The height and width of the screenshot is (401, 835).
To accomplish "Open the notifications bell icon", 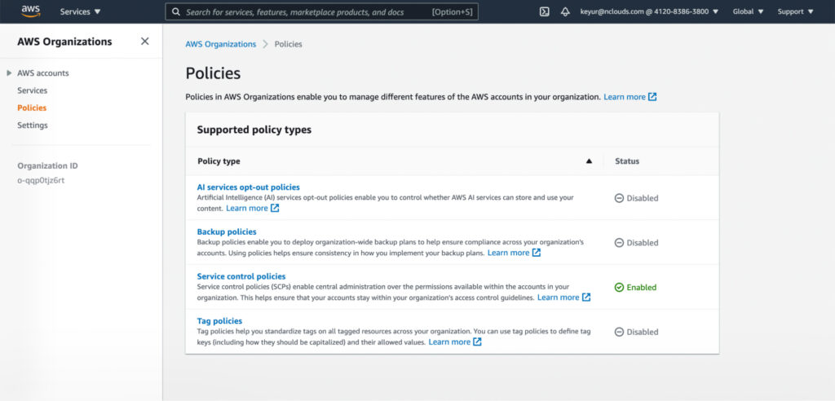I will pos(566,11).
